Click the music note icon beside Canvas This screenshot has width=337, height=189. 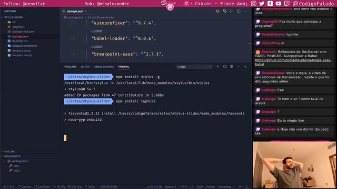coord(186,4)
